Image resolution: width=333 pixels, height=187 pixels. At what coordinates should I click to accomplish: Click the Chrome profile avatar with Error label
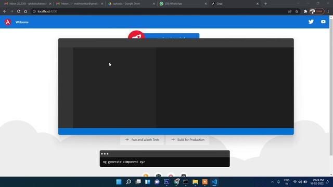pyautogui.click(x=317, y=11)
